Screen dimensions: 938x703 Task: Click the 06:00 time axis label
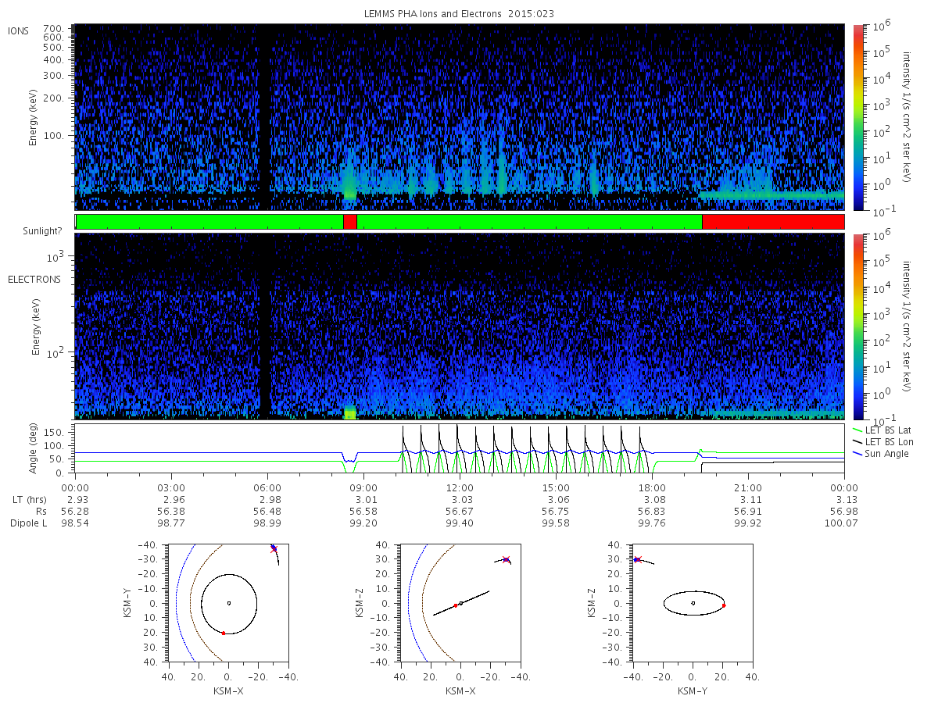click(x=268, y=487)
